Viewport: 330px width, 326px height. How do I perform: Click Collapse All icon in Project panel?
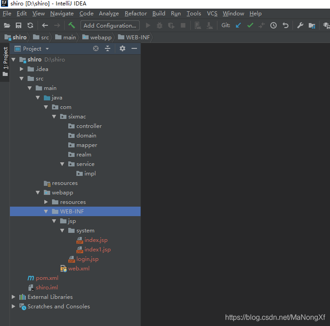coord(108,49)
